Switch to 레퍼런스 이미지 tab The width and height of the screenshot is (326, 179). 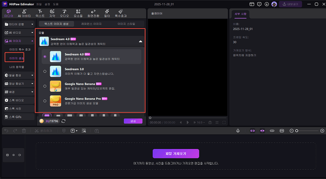point(91,24)
